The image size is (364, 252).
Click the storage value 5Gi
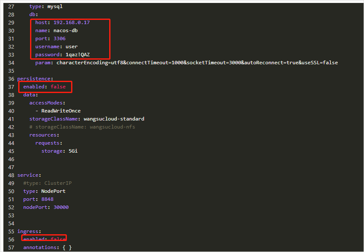(73, 151)
